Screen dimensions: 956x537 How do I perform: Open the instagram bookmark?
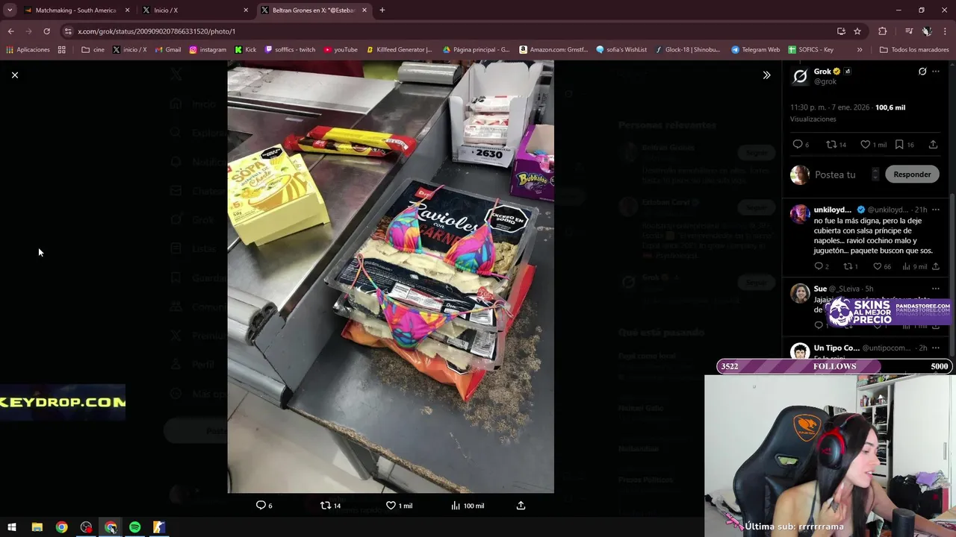point(208,50)
